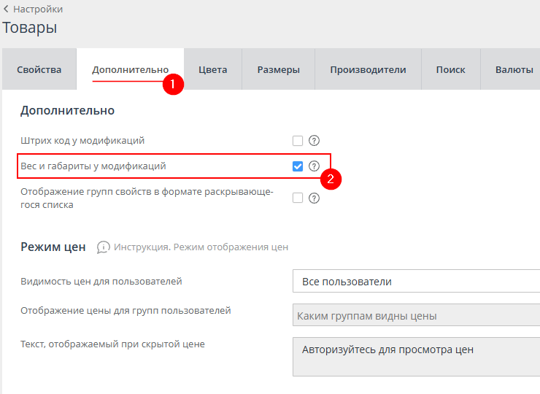
Task: Open the Поиск tab
Action: (x=450, y=70)
